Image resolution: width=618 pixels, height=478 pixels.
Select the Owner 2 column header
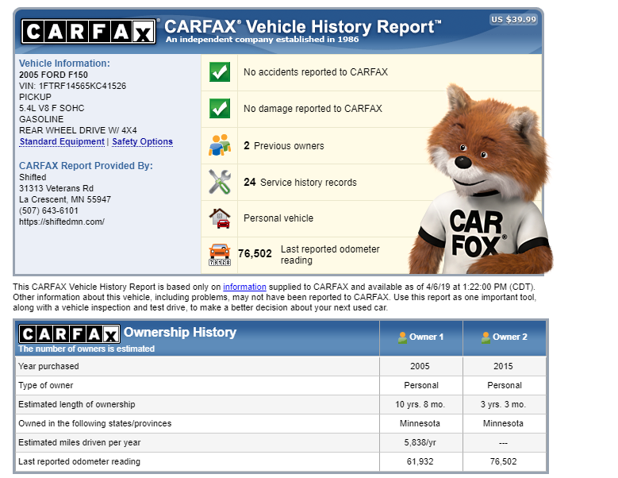click(505, 337)
